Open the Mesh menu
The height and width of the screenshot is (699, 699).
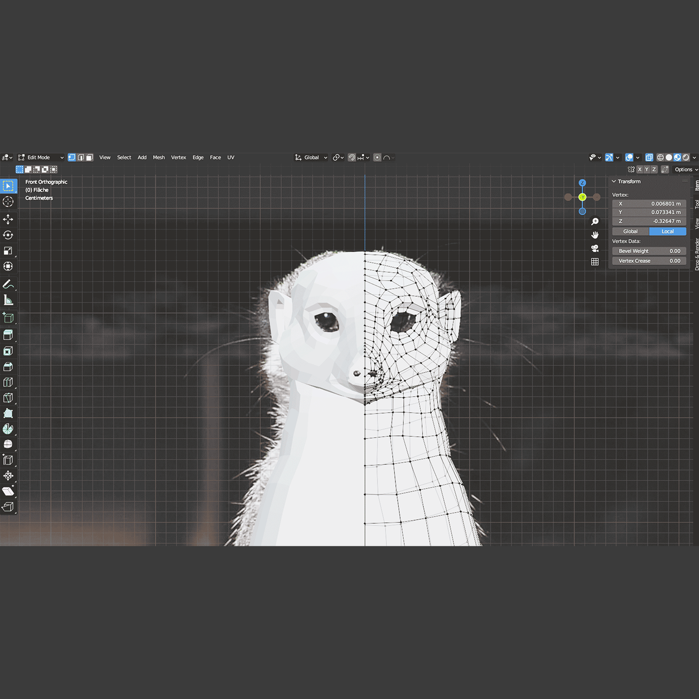coord(158,158)
